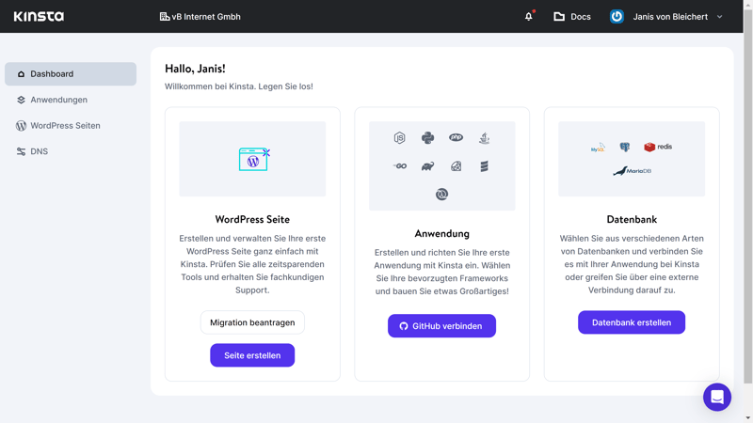753x423 pixels.
Task: Click the Node.js logo icon
Action: [399, 138]
